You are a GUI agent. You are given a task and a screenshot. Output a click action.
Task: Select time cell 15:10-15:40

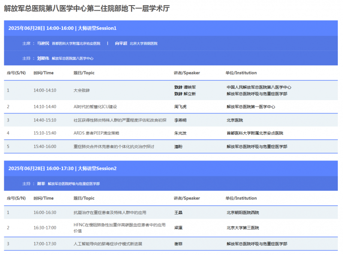(45, 133)
